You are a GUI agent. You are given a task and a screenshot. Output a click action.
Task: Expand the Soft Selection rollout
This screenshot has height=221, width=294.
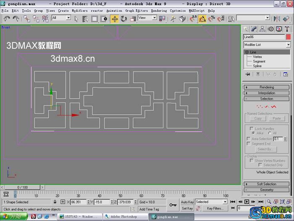pyautogui.click(x=266, y=184)
